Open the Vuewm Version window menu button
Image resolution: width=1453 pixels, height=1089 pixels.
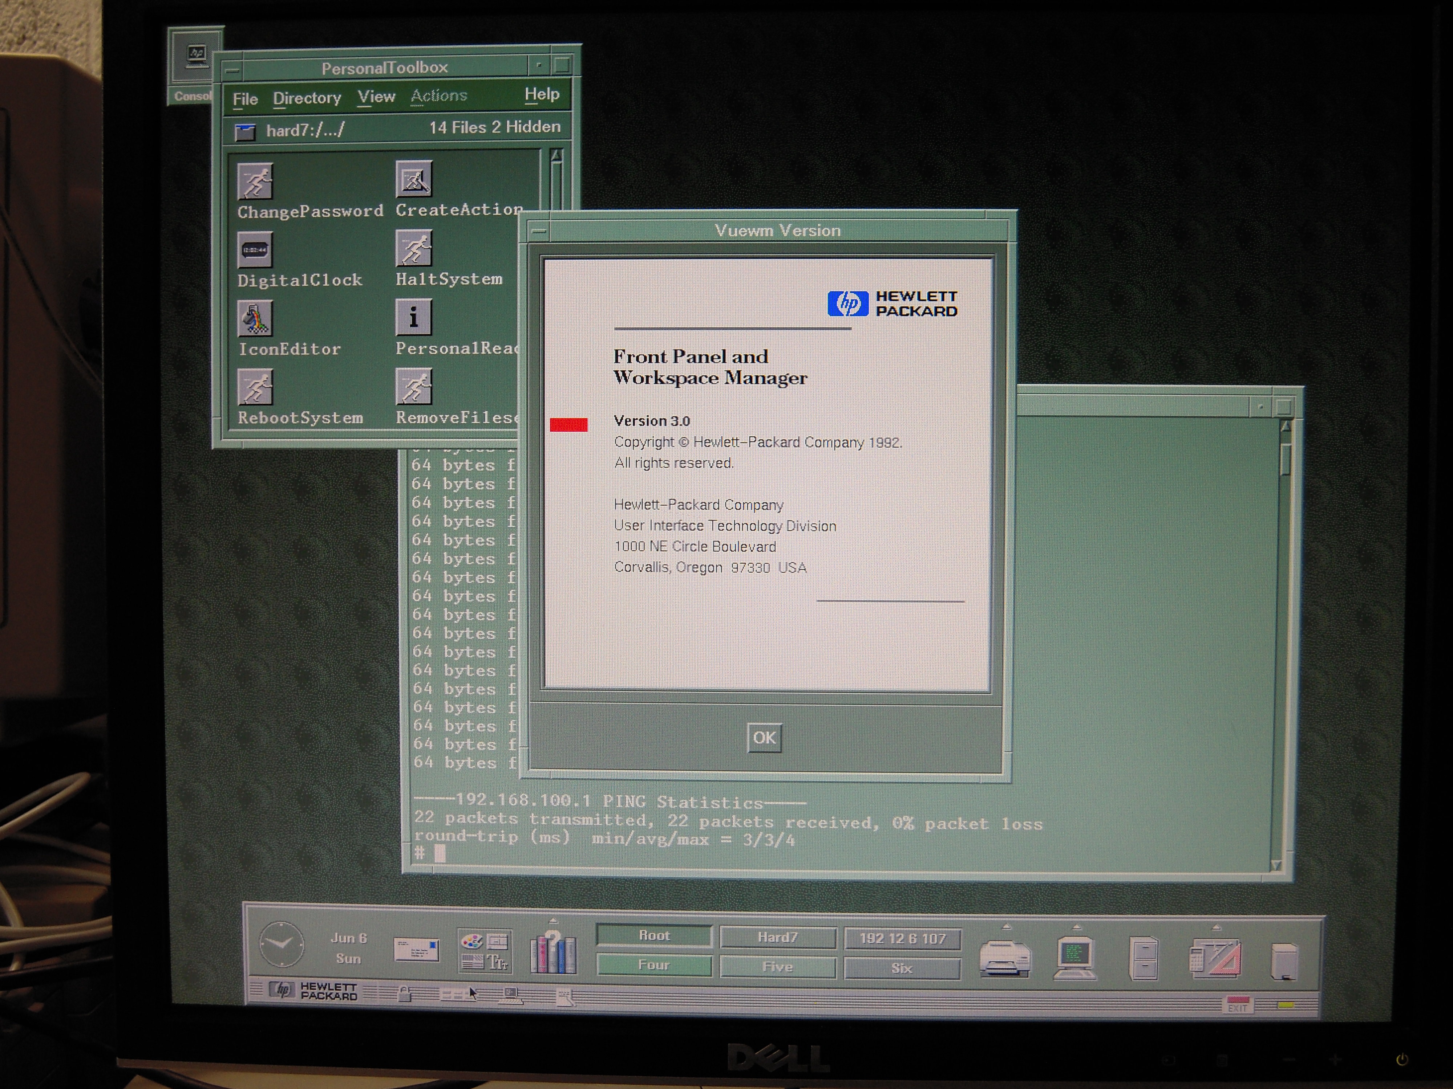click(x=539, y=231)
